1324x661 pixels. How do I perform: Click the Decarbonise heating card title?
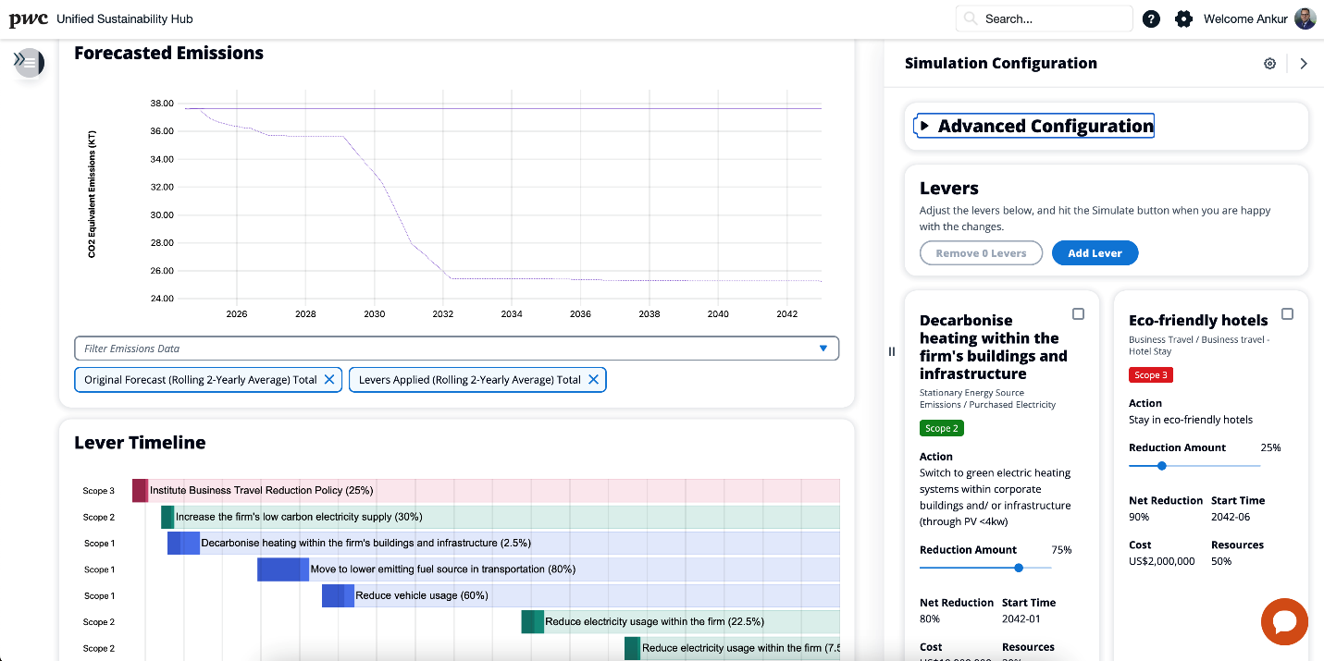(994, 347)
